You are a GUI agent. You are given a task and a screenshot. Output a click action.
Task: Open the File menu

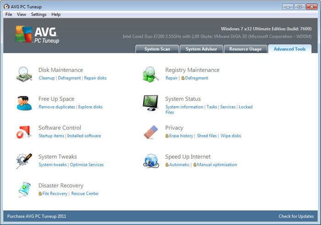[x=9, y=15]
